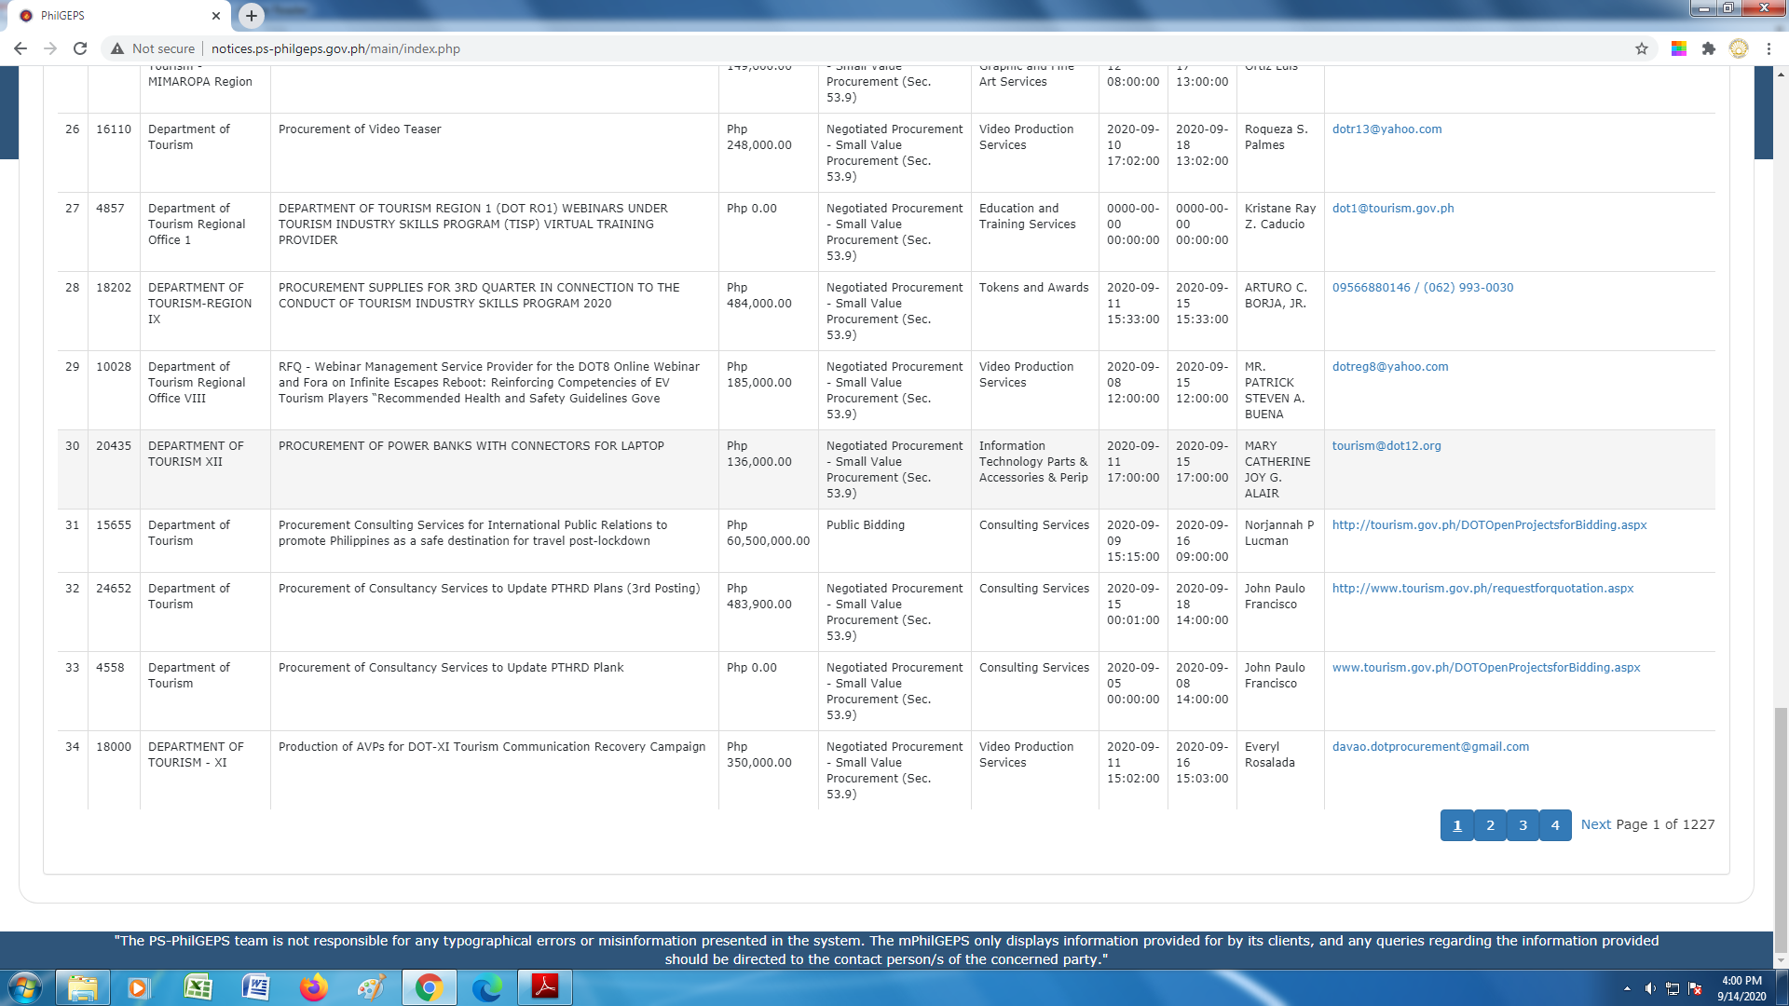Select reference number 16110

click(114, 129)
